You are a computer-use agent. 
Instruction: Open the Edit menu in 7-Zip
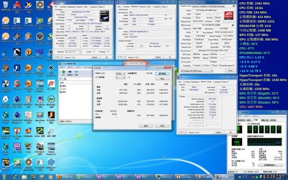[70, 67]
